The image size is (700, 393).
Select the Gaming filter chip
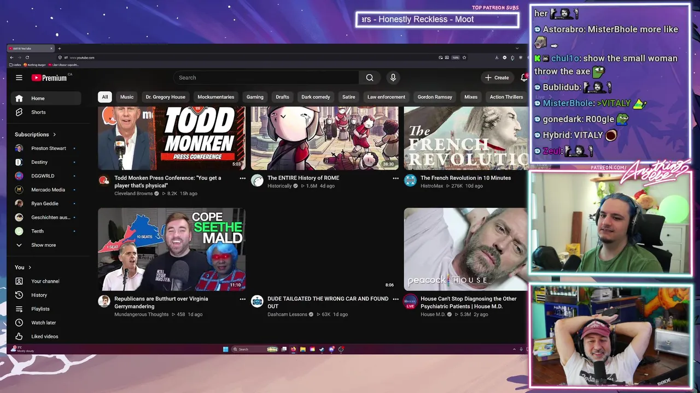pyautogui.click(x=255, y=97)
